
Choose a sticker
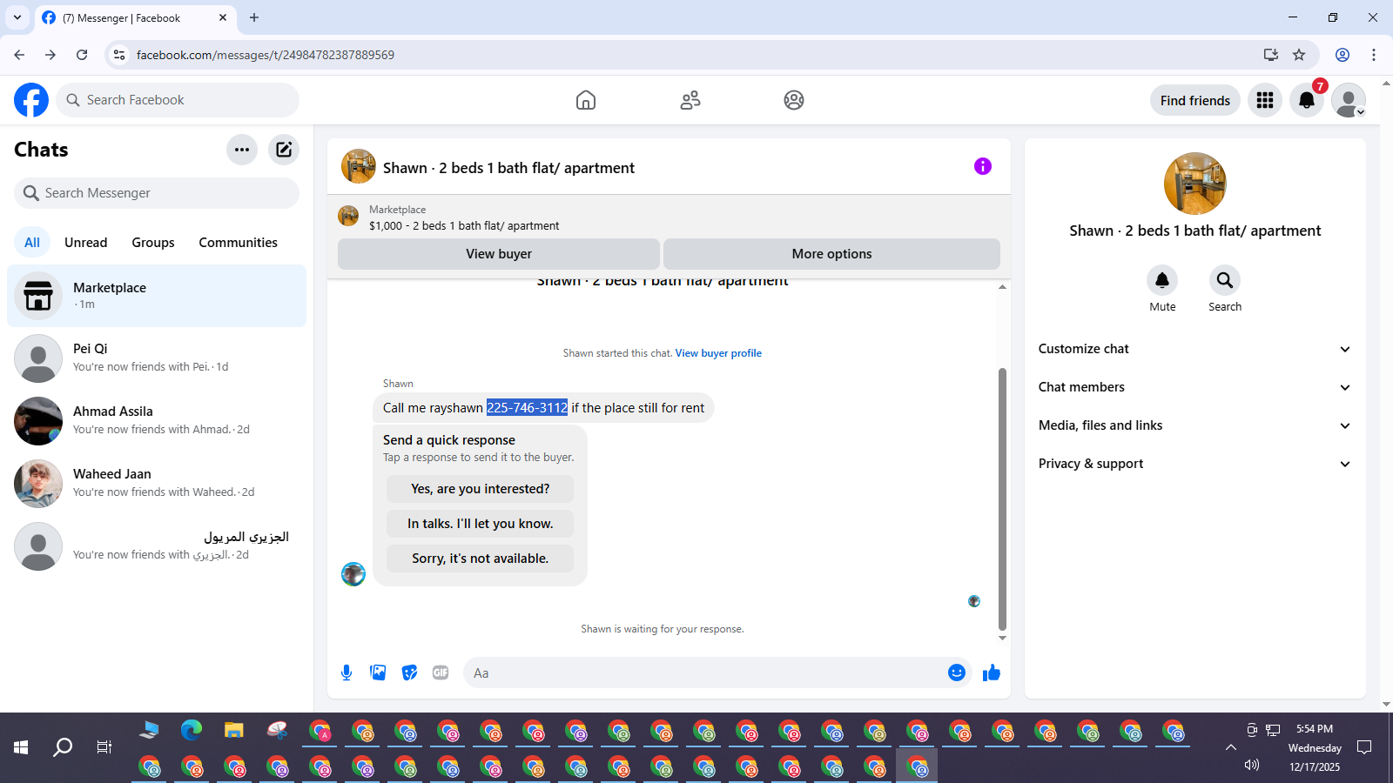coord(409,673)
